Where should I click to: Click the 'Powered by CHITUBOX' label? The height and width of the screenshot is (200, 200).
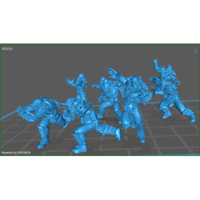(16, 152)
